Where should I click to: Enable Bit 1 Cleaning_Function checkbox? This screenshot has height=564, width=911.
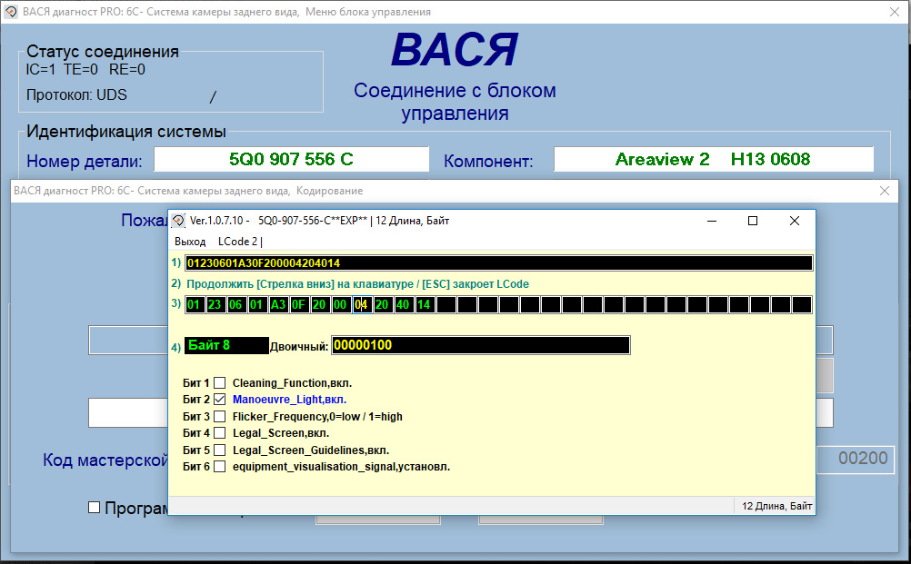(x=220, y=383)
